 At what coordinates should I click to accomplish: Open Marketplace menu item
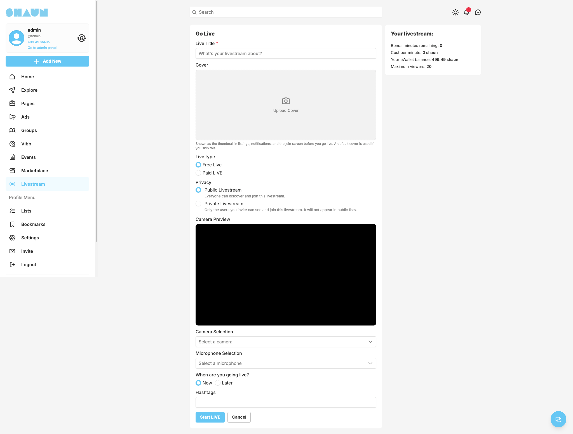click(x=47, y=171)
